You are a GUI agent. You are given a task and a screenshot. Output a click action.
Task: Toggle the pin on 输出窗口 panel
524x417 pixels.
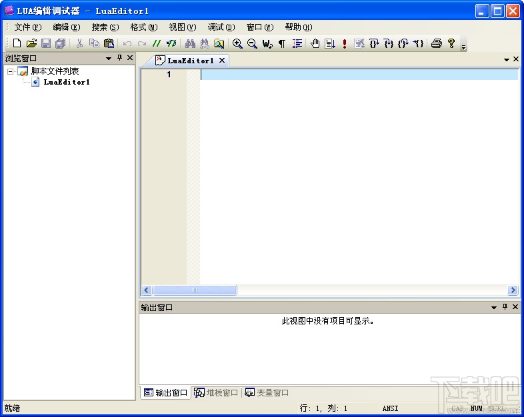pyautogui.click(x=505, y=307)
